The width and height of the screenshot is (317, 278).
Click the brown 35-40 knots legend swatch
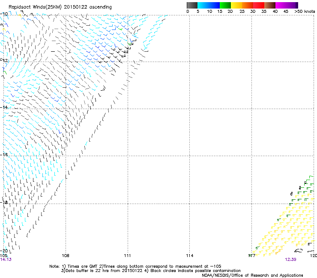(x=270, y=5)
